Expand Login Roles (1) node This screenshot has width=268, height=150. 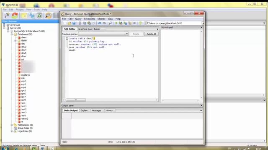pyautogui.click(x=12, y=131)
